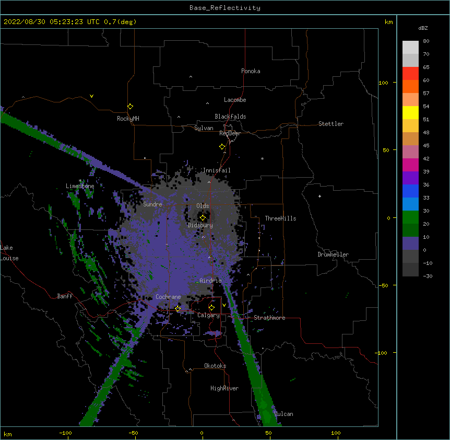Click the Cochrane label
450x440 pixels.
pos(168,297)
